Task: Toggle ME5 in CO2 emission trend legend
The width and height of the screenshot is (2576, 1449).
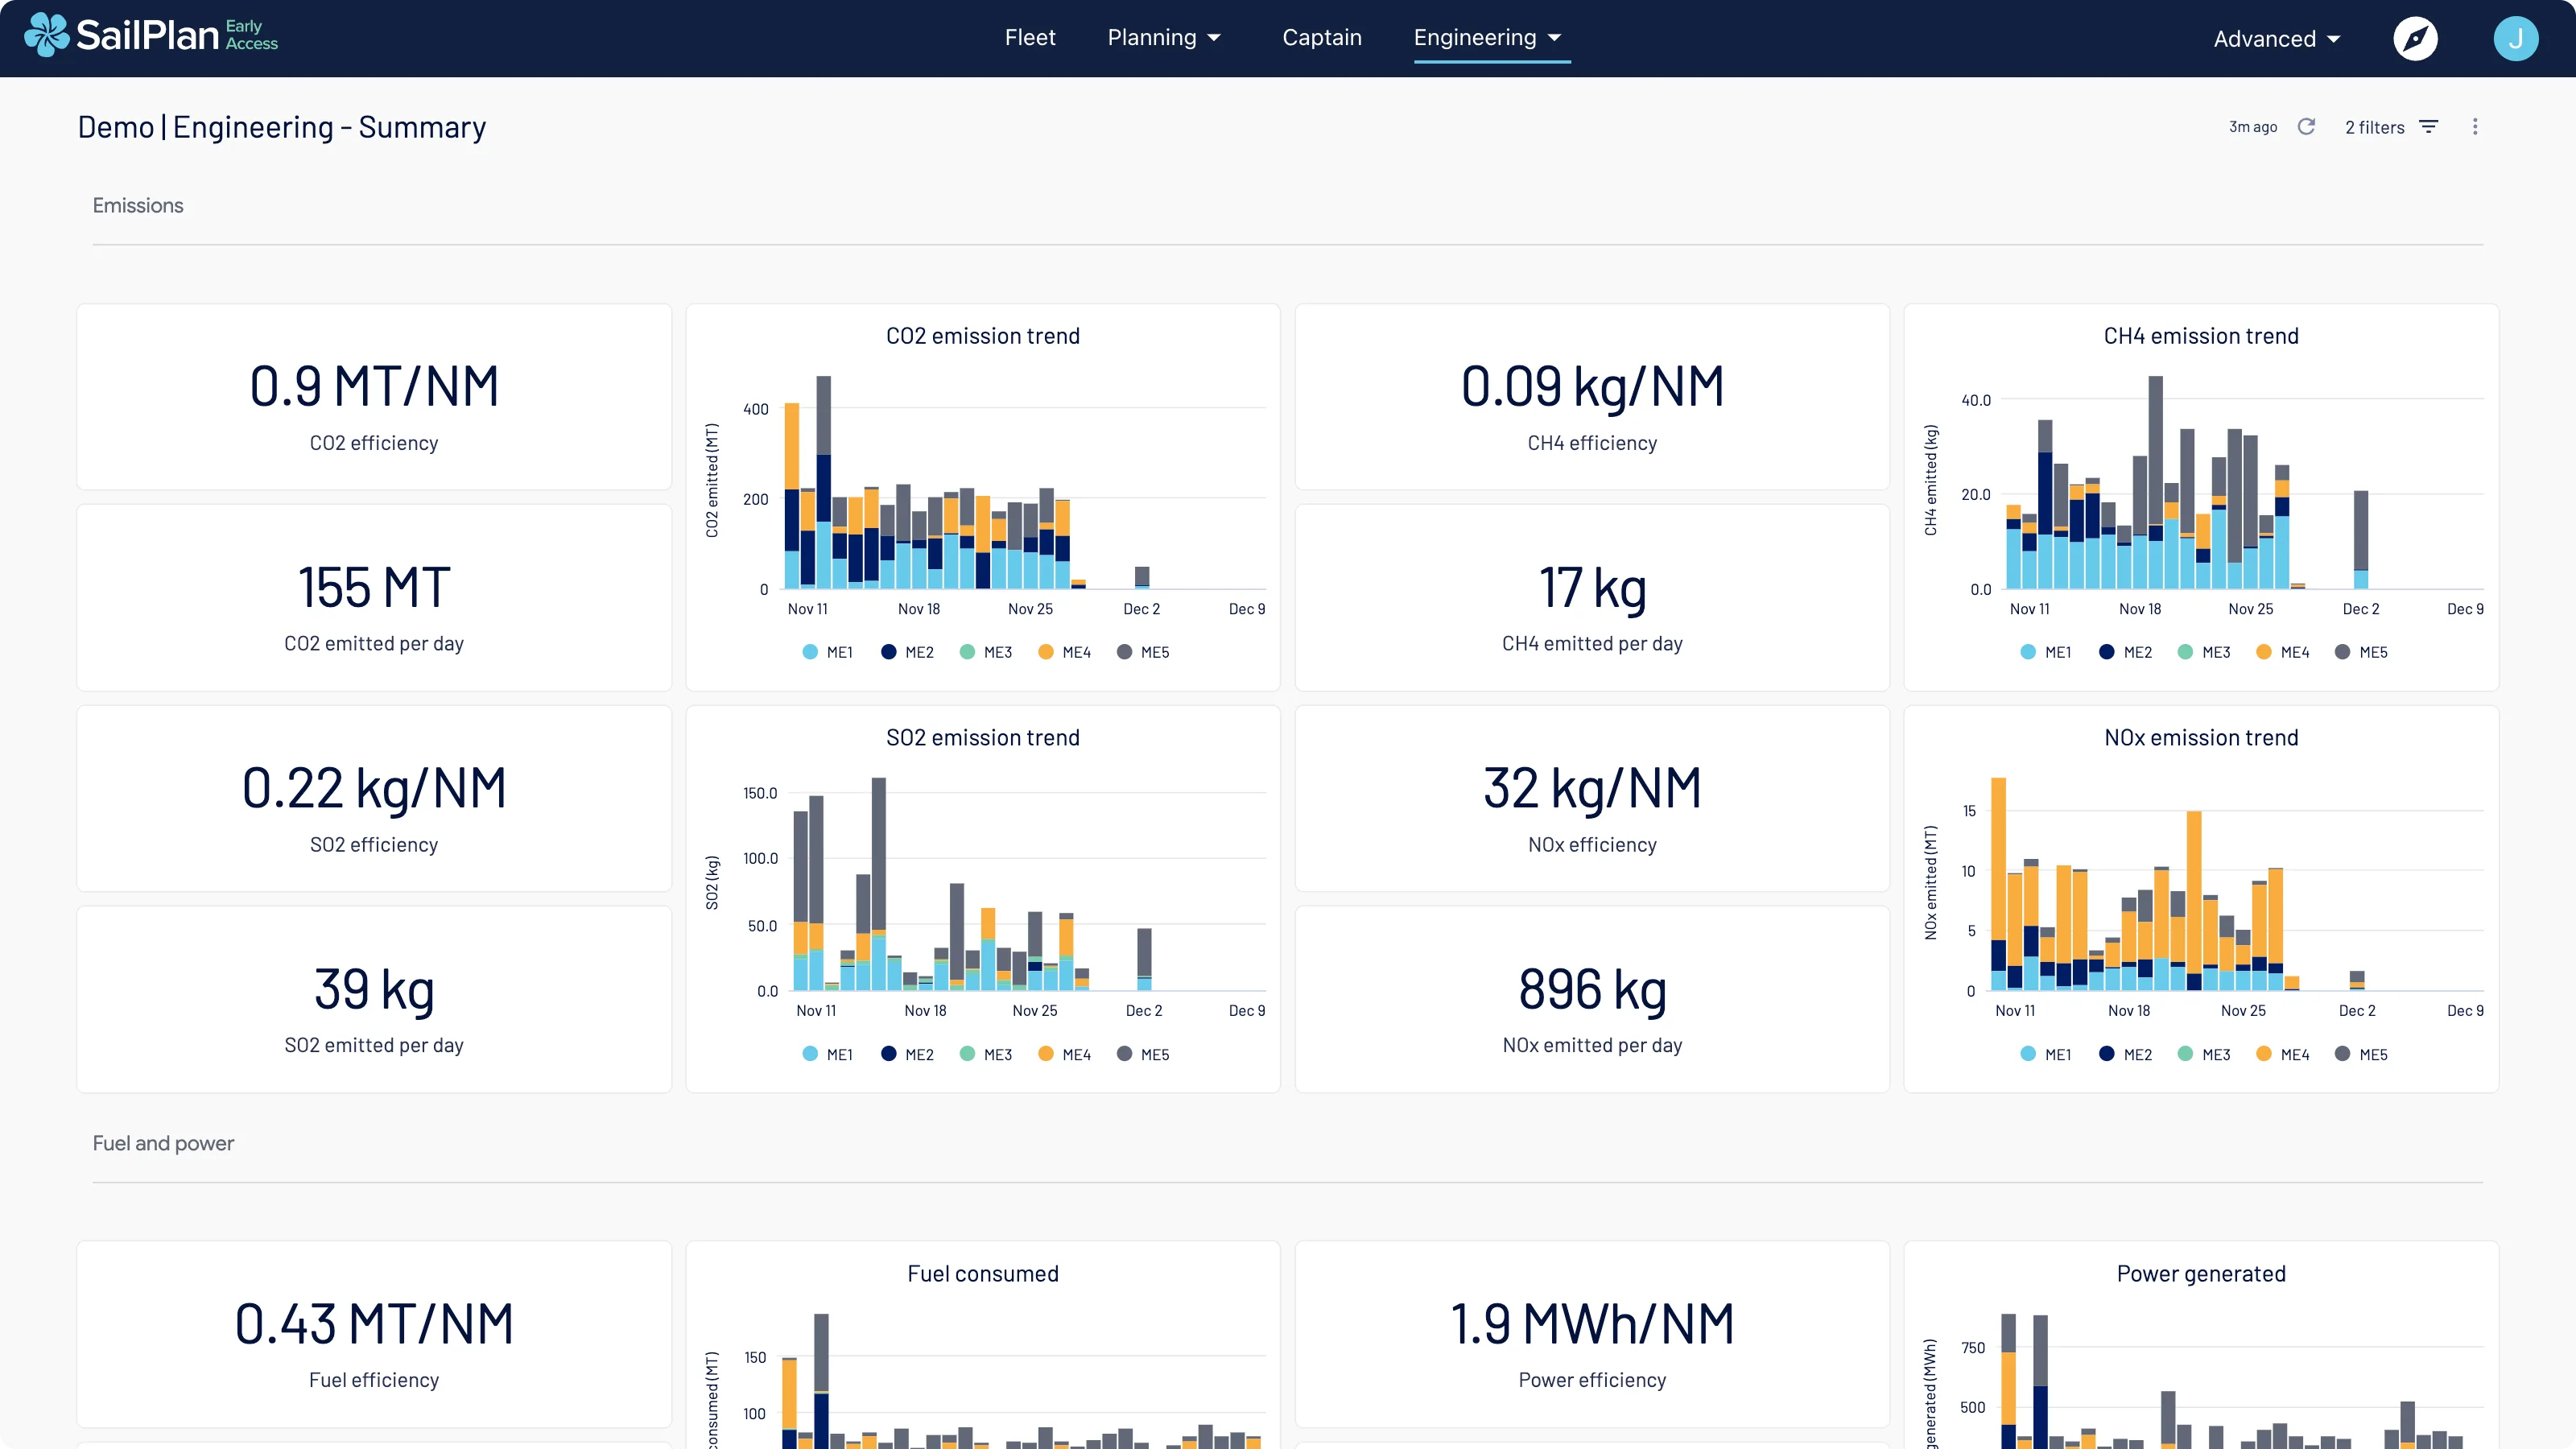Action: pos(1143,652)
